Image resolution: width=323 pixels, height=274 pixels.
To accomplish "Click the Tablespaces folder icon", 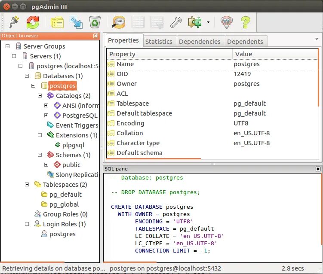I will [38, 184].
